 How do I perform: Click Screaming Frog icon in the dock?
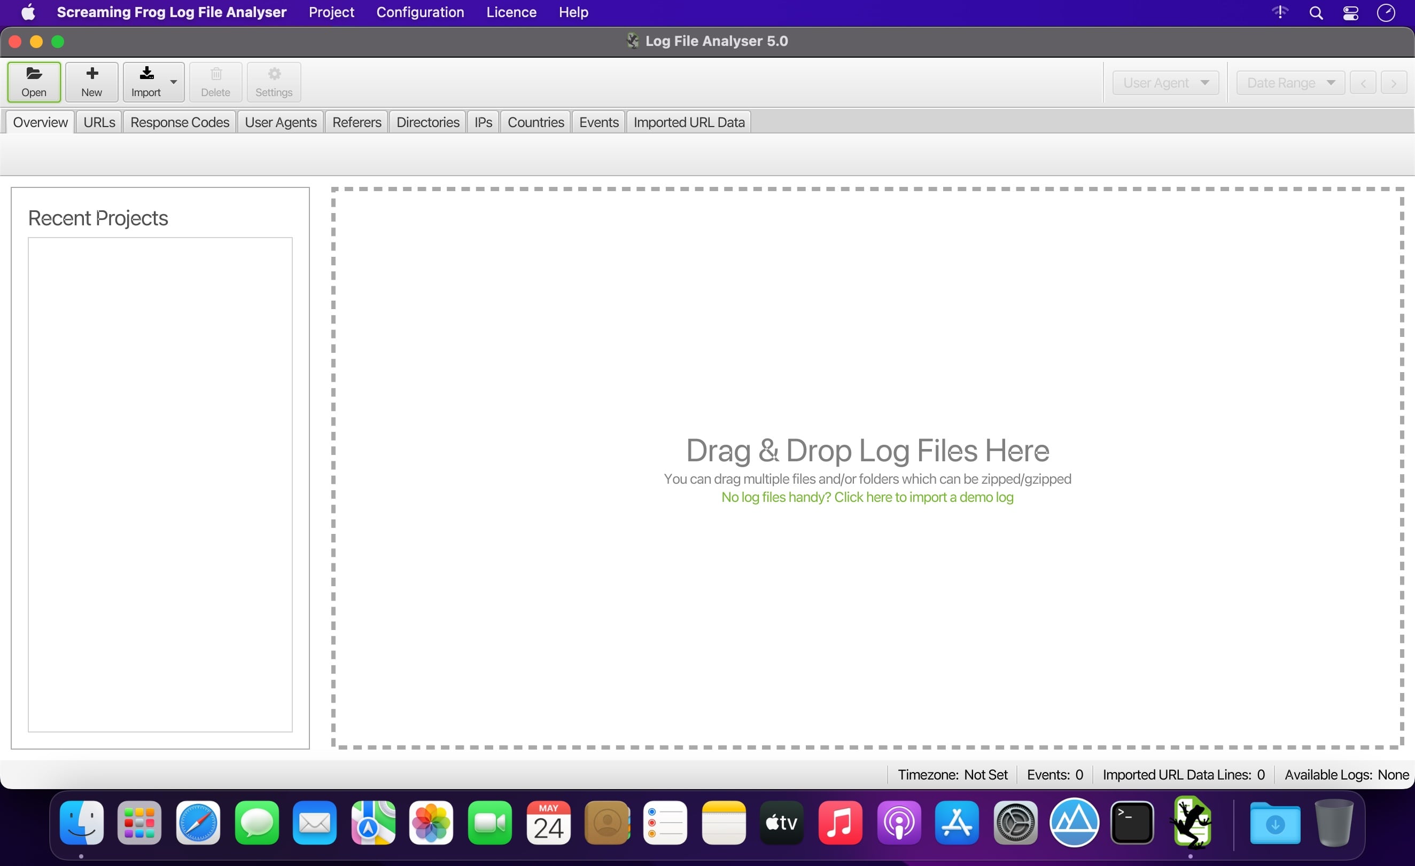pos(1192,822)
